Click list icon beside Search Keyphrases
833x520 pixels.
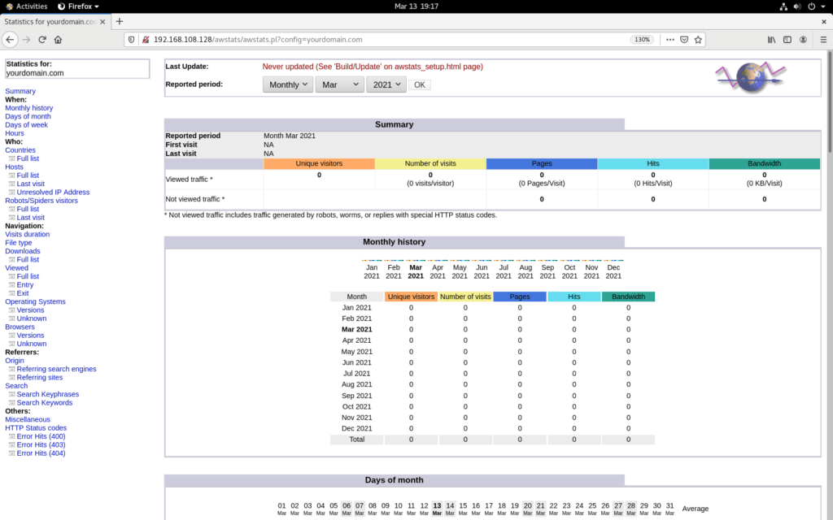point(11,394)
